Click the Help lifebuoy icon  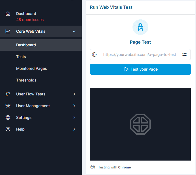tap(8, 129)
